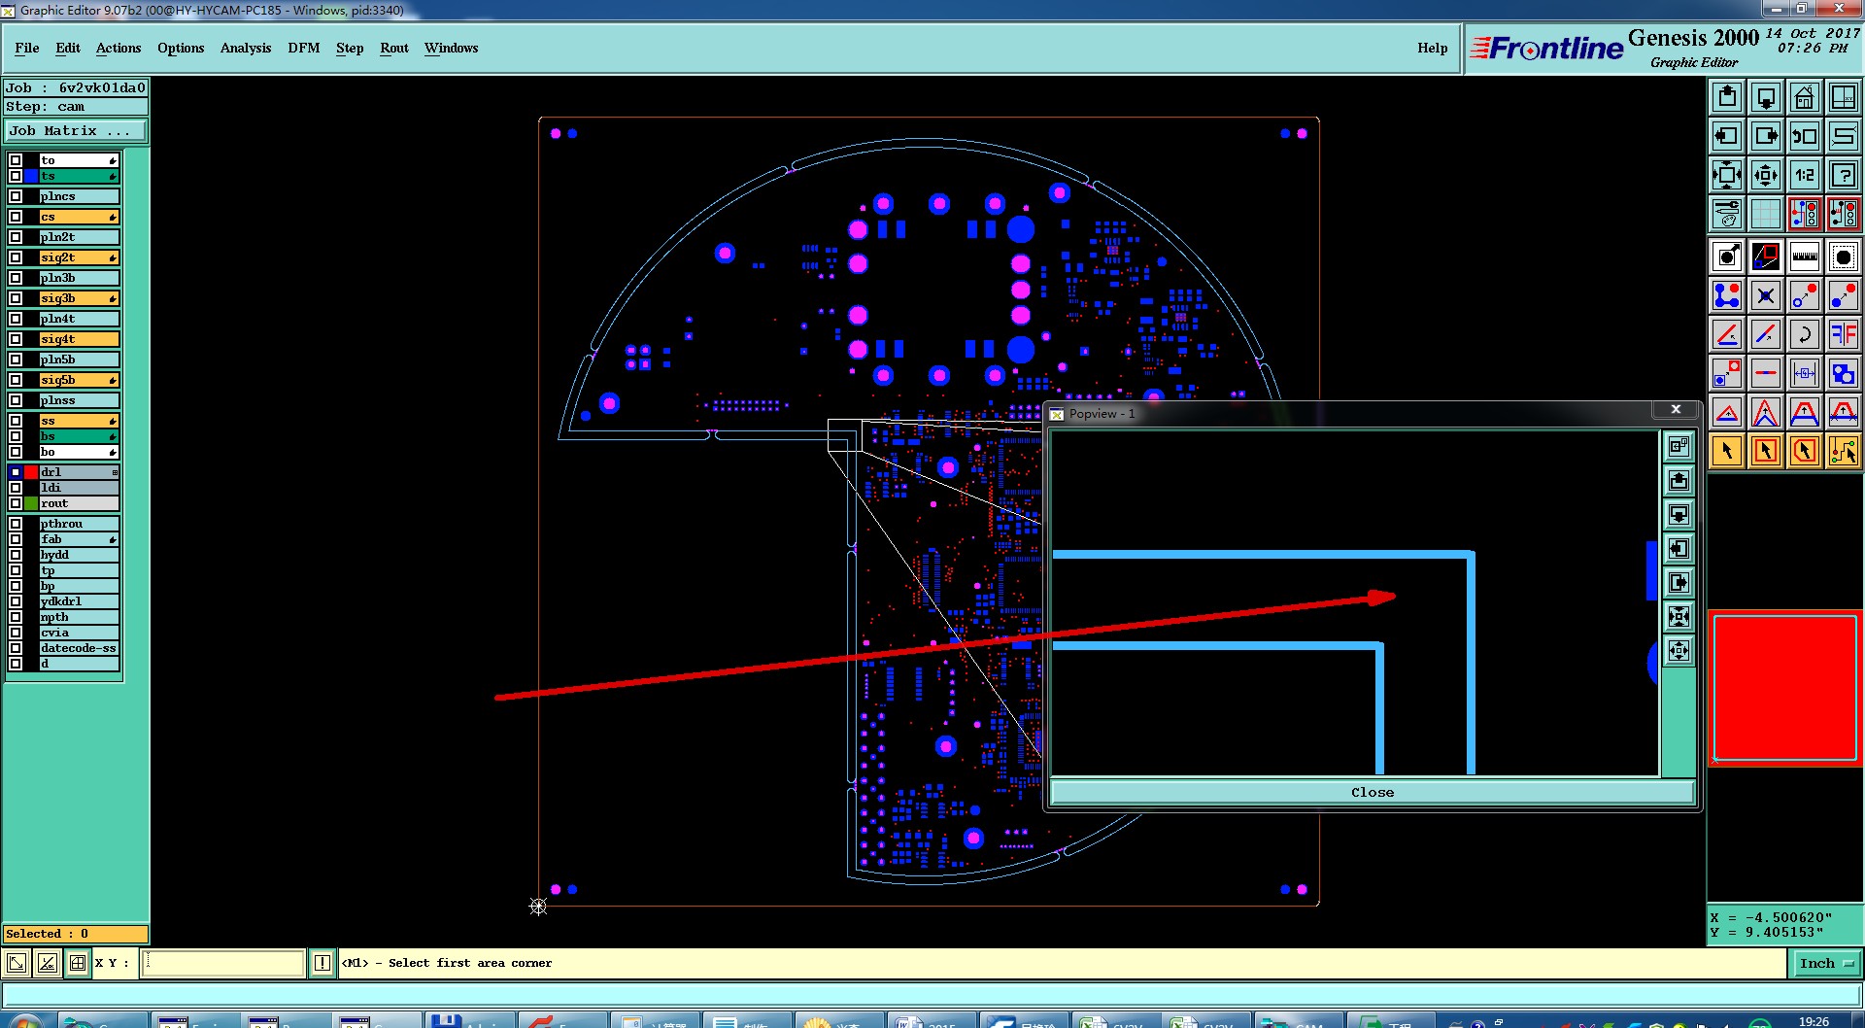The height and width of the screenshot is (1028, 1865).
Task: Click the Job Matrix button
Action: [x=76, y=130]
